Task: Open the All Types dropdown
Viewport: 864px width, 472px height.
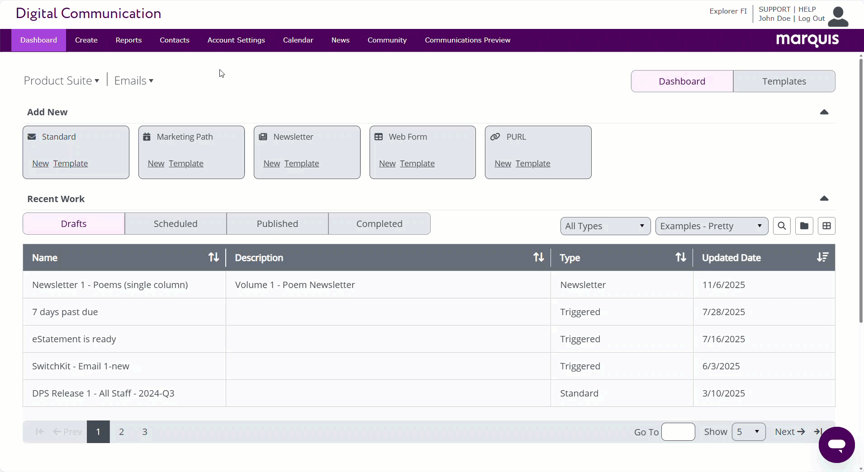Action: click(x=605, y=226)
